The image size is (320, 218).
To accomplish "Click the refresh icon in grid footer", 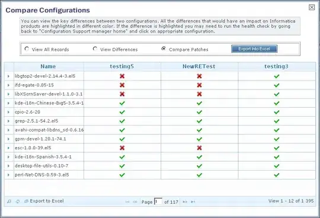I will (18, 201).
